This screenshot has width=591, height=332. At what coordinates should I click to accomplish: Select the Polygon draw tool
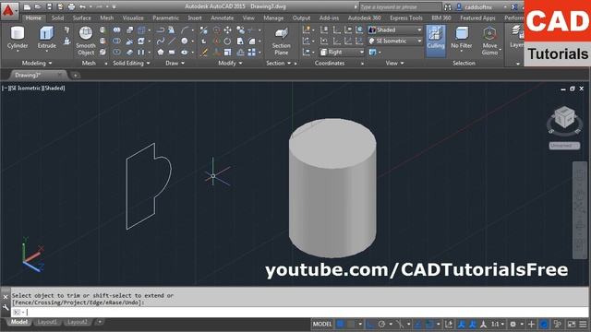point(160,52)
